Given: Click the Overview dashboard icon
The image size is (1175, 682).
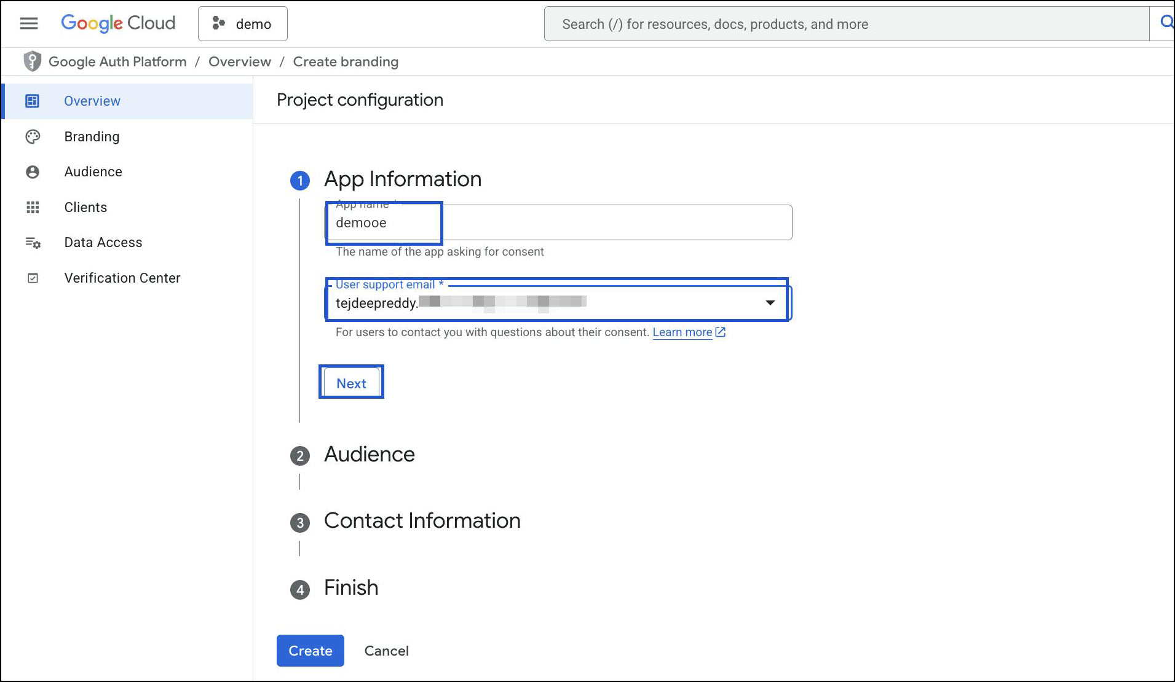Looking at the screenshot, I should (x=33, y=101).
